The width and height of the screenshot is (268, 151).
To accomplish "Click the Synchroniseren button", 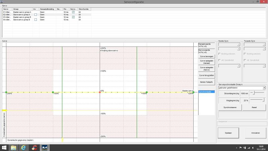I will [x=230, y=107].
